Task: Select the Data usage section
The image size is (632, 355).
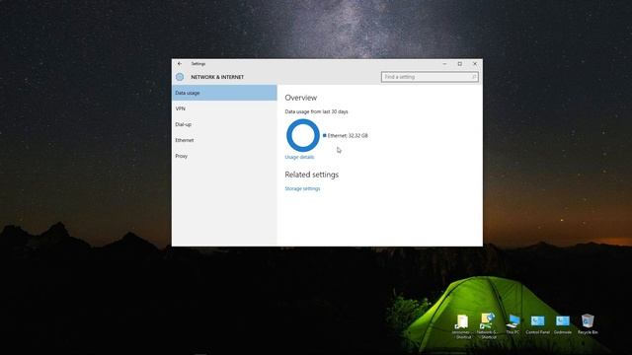Action: coord(224,93)
